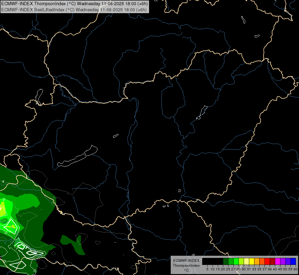Viewport: 299px width, 275px height.
Task: Click the yellow-green legend swatch for 29-30
Action: point(241,261)
